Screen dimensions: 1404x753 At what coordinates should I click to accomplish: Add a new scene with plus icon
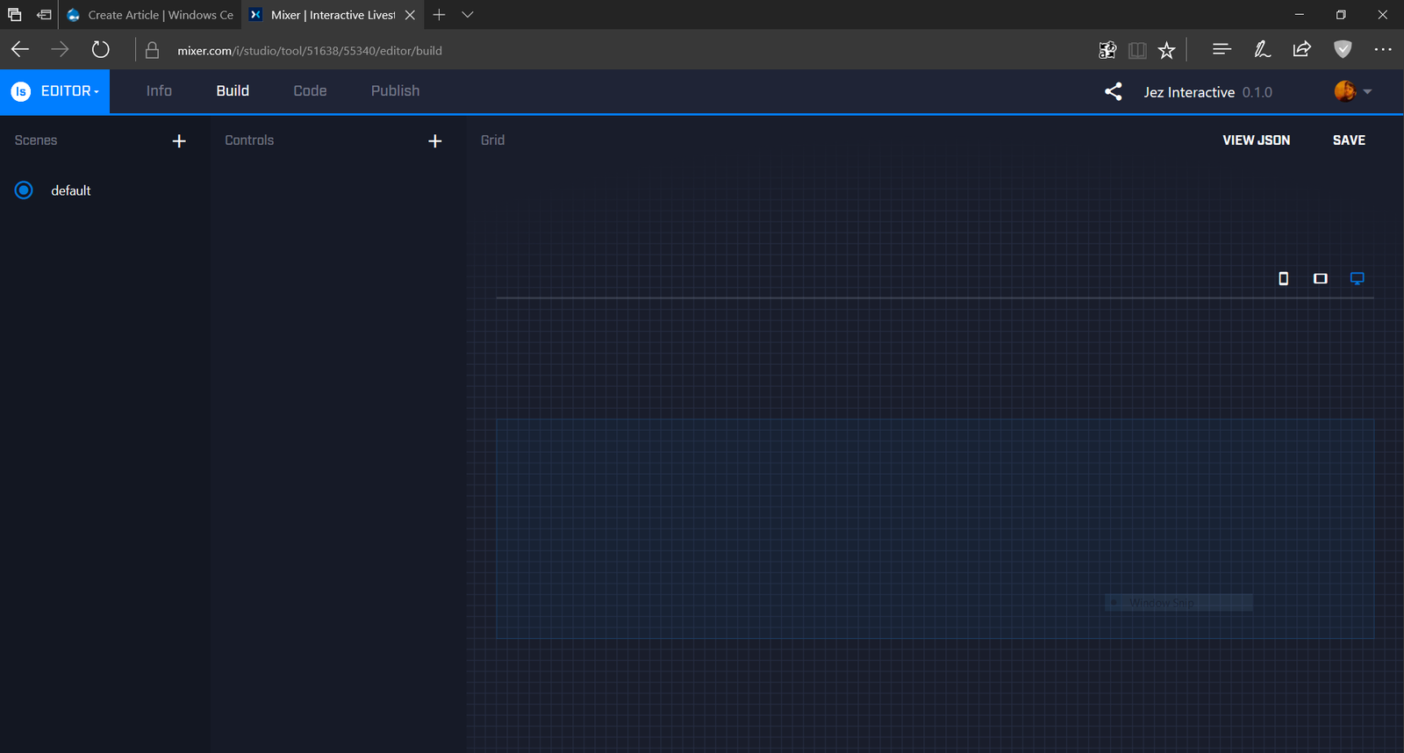coord(179,141)
